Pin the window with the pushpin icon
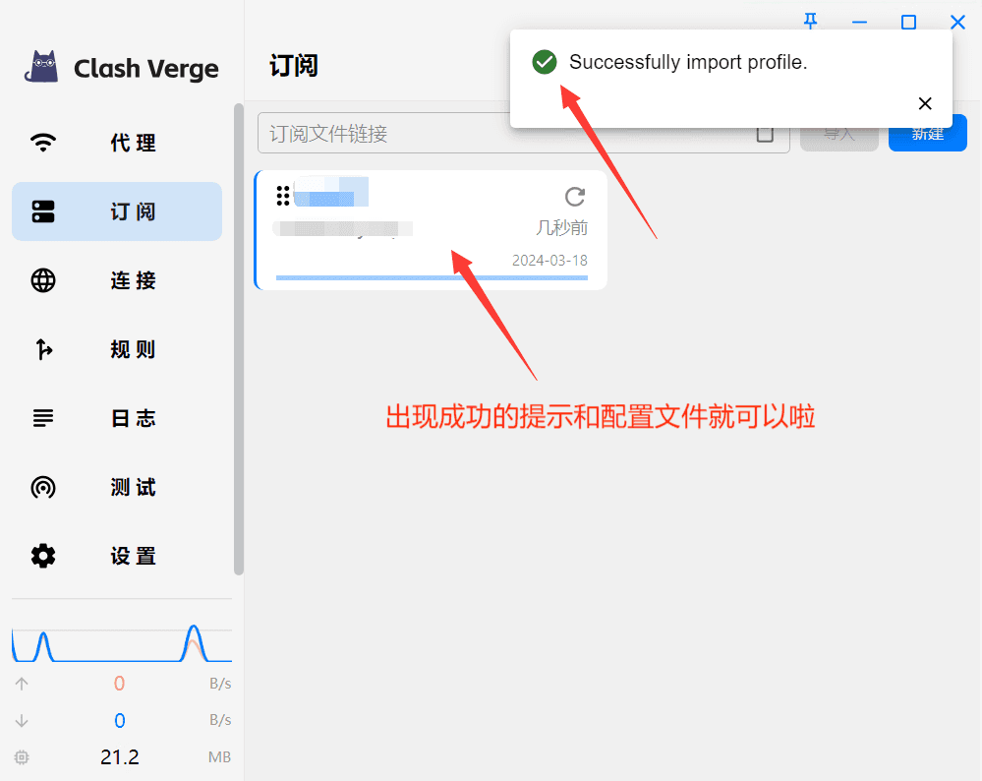982x781 pixels. click(x=810, y=22)
